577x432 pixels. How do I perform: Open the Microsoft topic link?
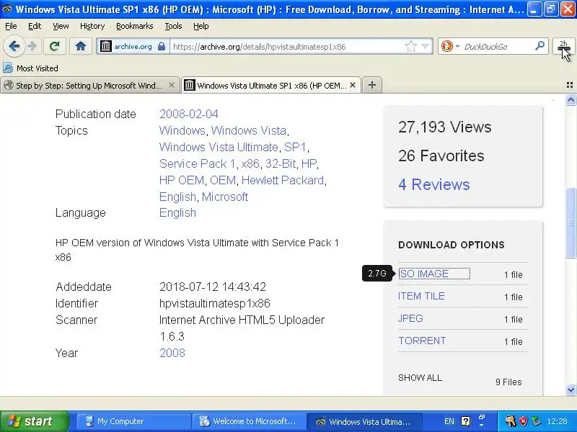225,197
